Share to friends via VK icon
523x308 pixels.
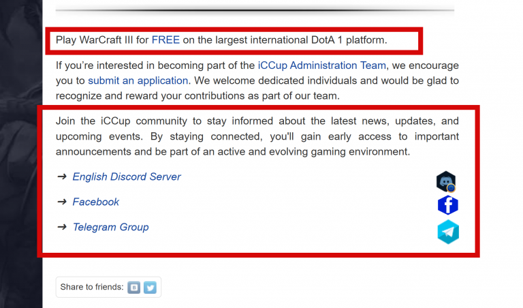point(133,288)
